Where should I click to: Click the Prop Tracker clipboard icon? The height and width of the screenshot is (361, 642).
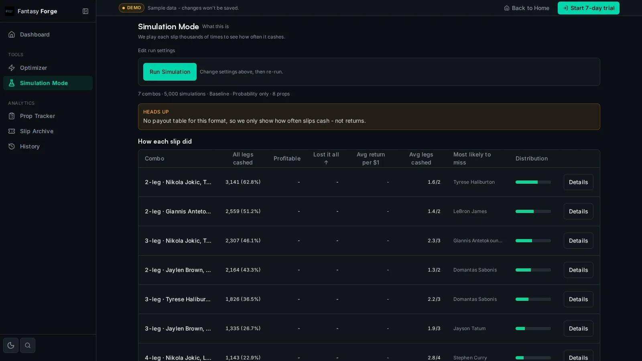point(12,116)
